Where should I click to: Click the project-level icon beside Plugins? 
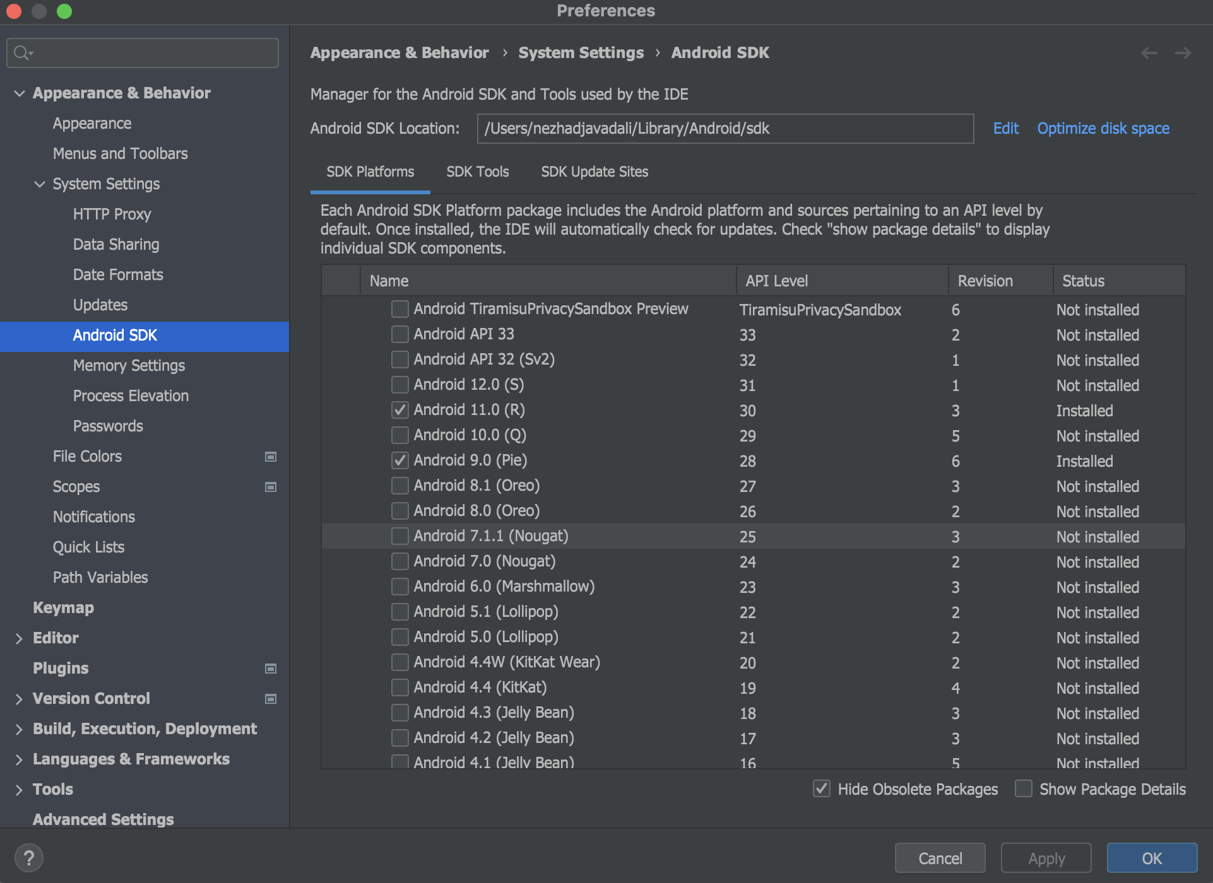click(x=271, y=669)
